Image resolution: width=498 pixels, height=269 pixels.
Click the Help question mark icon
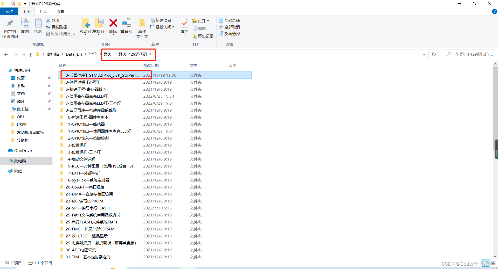(x=495, y=11)
